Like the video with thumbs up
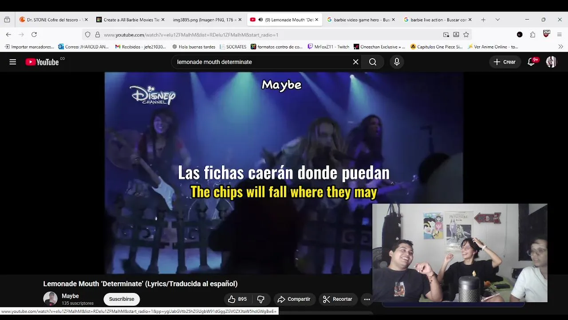The width and height of the screenshot is (568, 320). 237,299
